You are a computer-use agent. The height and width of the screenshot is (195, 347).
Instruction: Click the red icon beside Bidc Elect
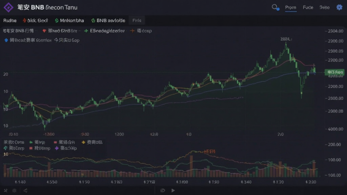click(24, 20)
